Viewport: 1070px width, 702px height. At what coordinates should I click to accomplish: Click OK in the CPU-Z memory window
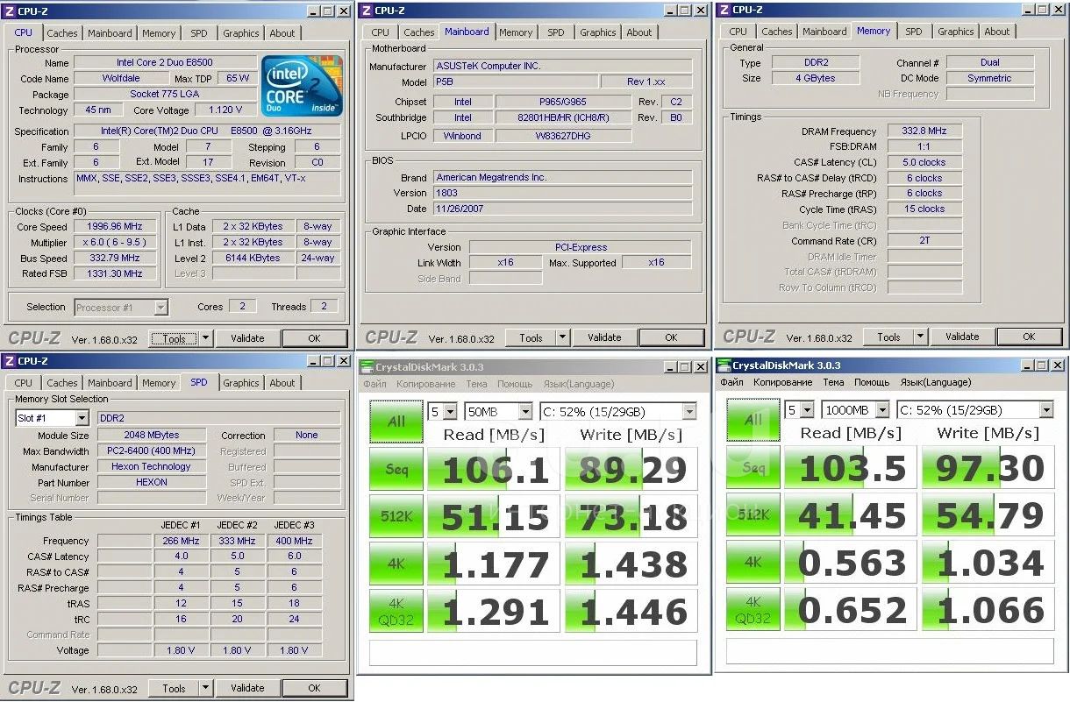pos(1029,337)
